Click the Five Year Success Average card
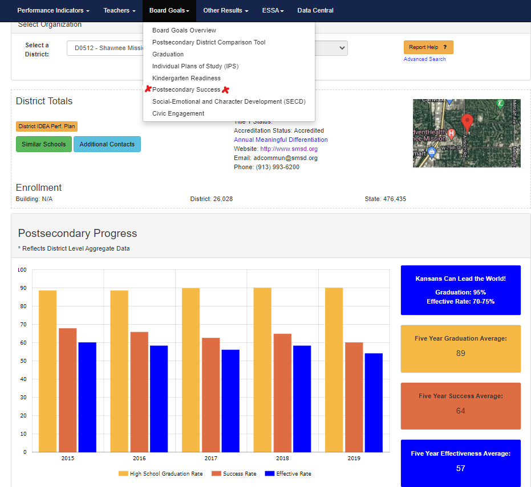Screen dimensions: 531x487 (461, 406)
